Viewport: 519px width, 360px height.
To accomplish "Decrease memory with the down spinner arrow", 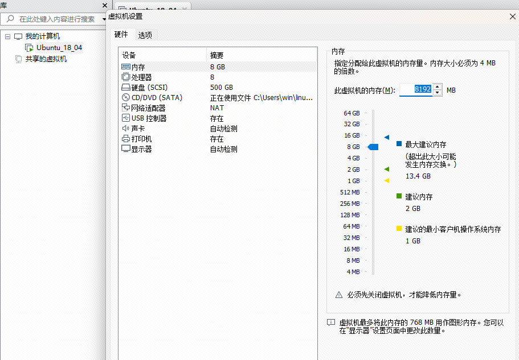I will click(437, 93).
